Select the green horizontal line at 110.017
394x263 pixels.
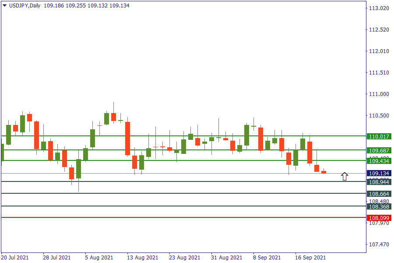tap(184, 136)
